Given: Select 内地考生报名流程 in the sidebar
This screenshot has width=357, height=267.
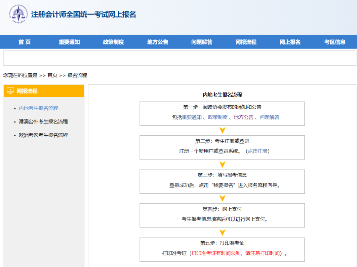Looking at the screenshot, I should 38,108.
